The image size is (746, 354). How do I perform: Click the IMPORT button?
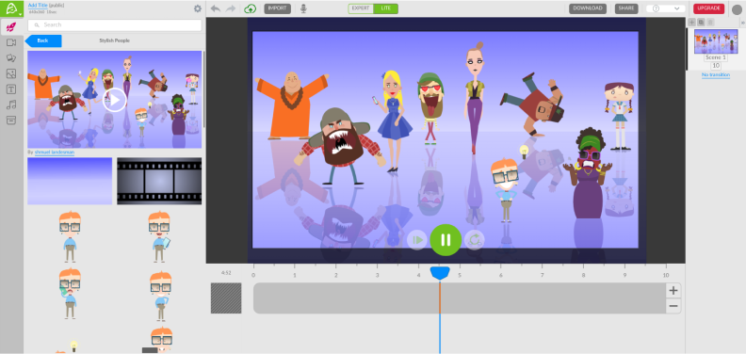(277, 8)
